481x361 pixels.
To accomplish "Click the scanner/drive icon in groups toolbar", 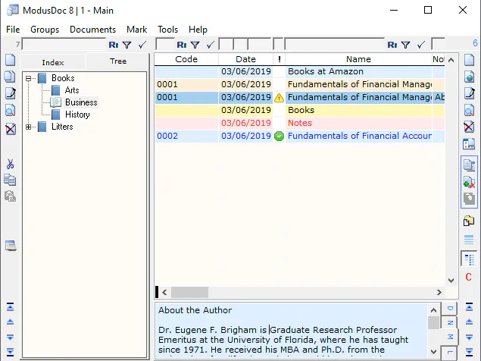I will tap(11, 246).
